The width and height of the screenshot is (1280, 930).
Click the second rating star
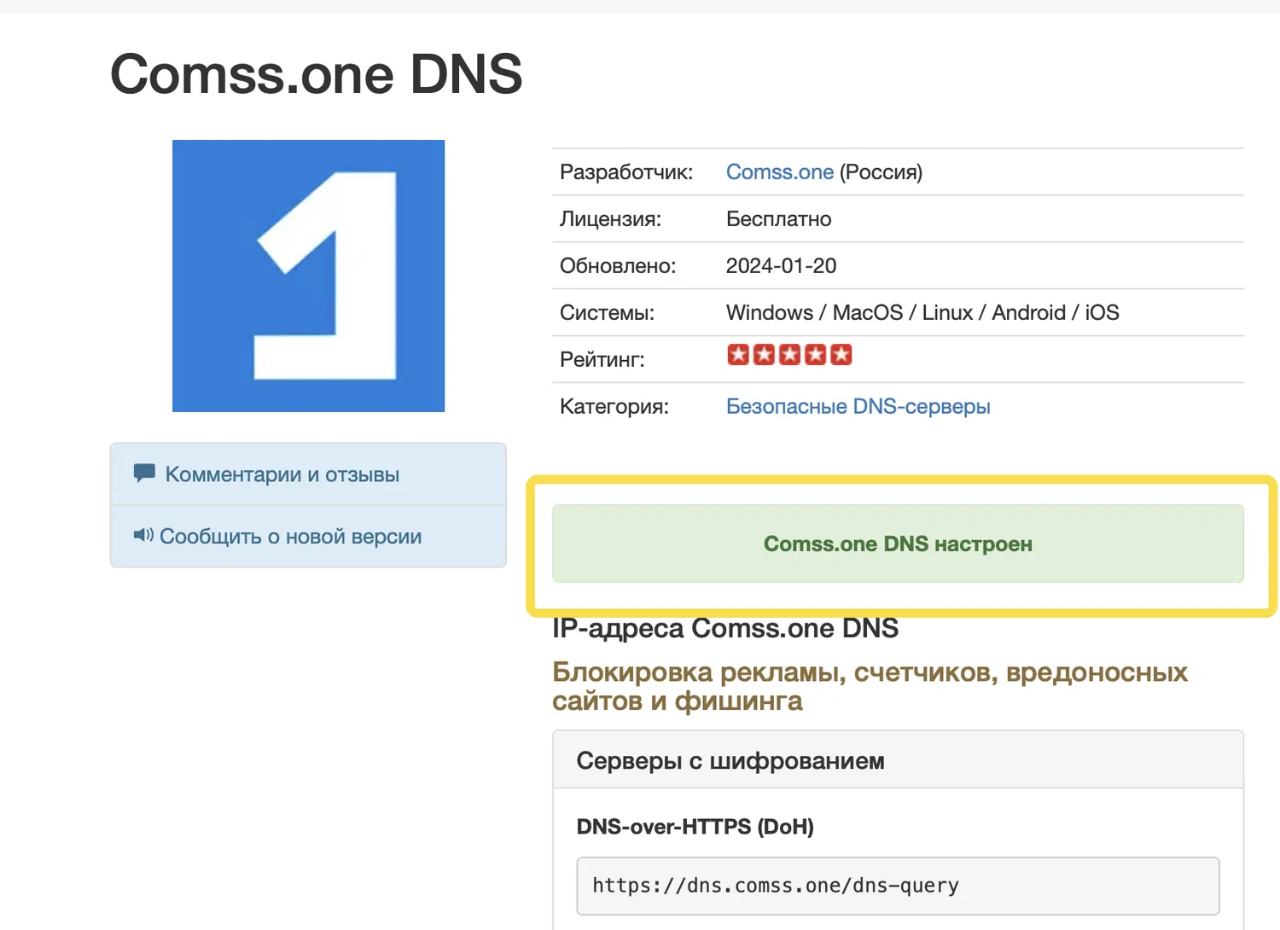[x=764, y=355]
